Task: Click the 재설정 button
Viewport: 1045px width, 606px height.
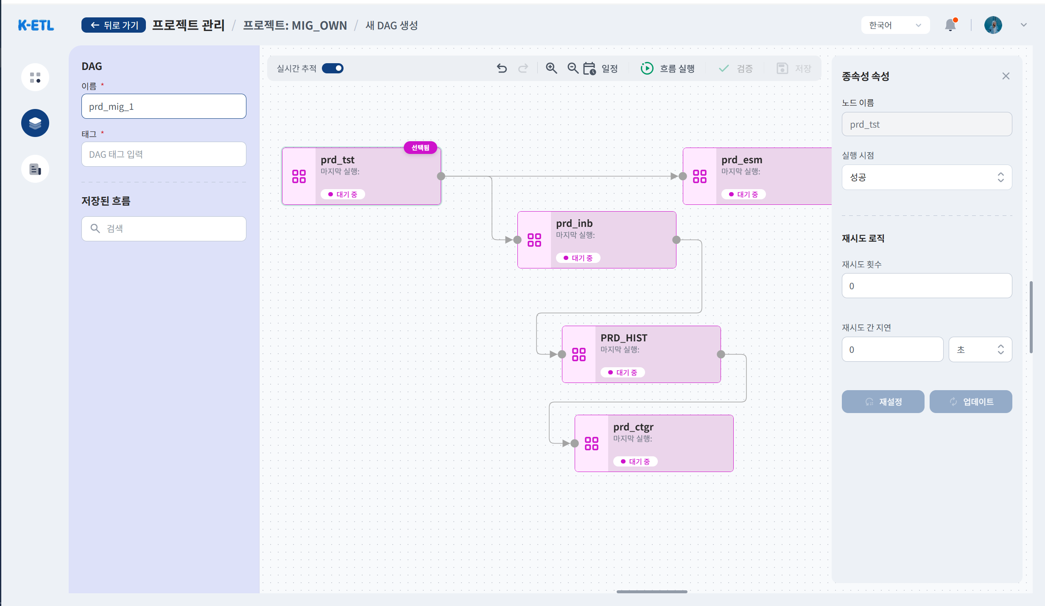Action: click(883, 402)
